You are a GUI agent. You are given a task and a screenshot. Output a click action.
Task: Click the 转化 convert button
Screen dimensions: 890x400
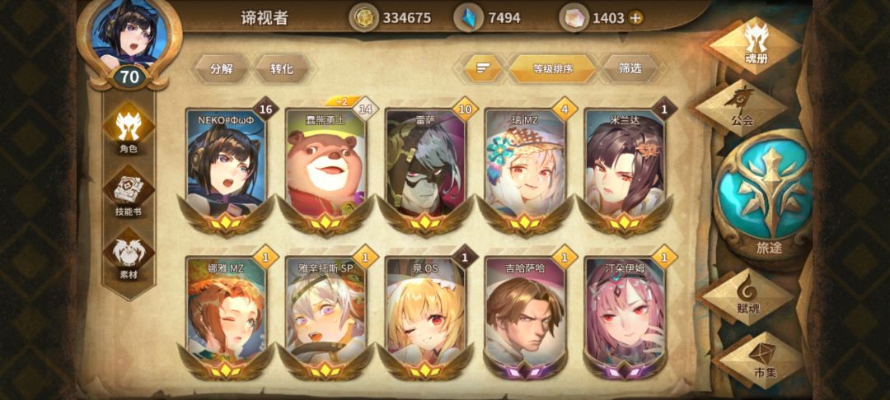pyautogui.click(x=282, y=69)
